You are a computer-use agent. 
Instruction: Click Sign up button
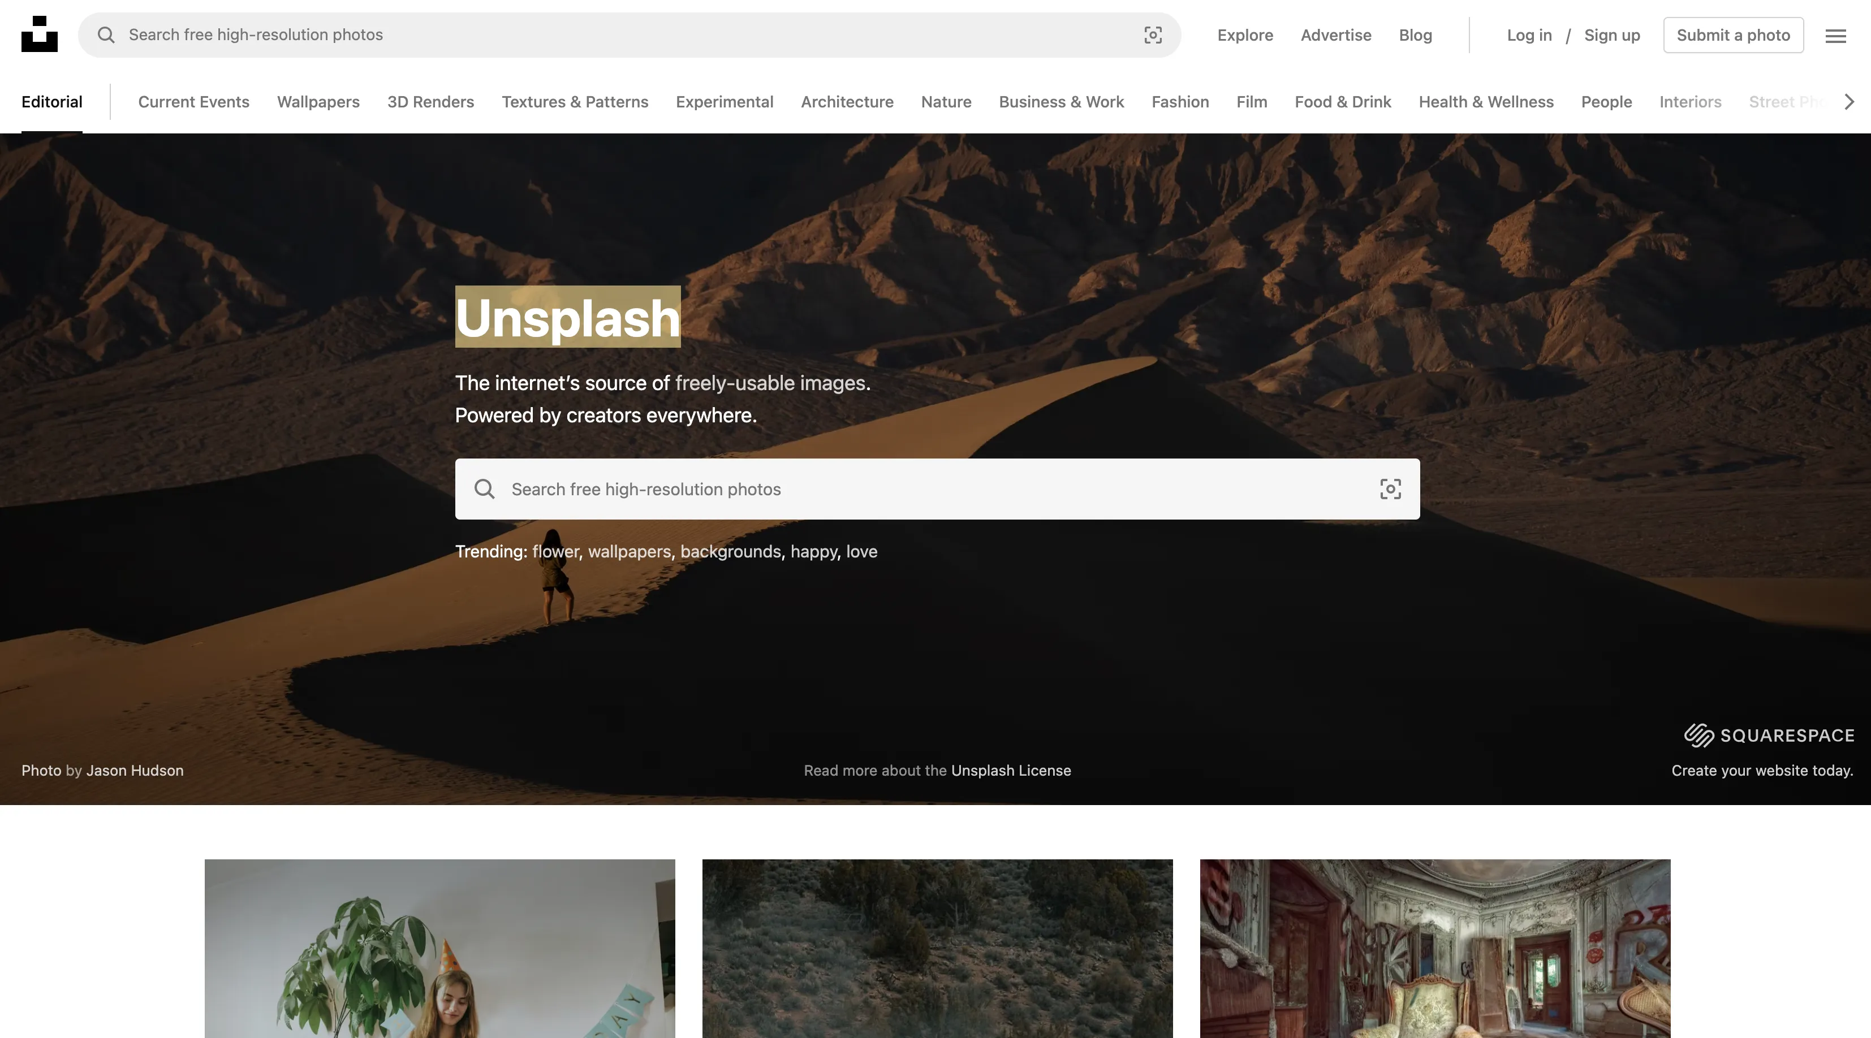click(1613, 34)
